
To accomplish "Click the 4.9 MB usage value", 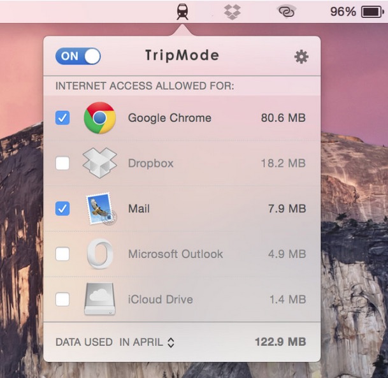I will pyautogui.click(x=287, y=254).
